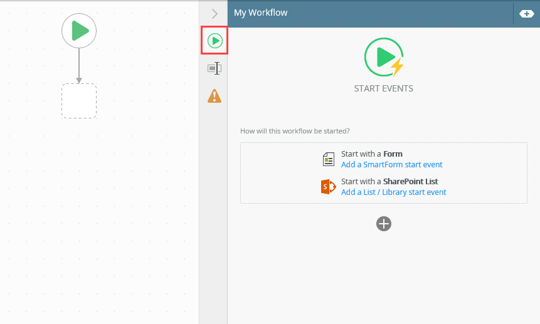The height and width of the screenshot is (324, 540).
Task: Click the form document icon
Action: [328, 159]
